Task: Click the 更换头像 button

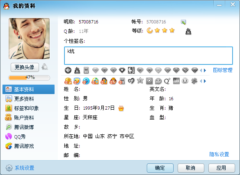Action: click(25, 67)
